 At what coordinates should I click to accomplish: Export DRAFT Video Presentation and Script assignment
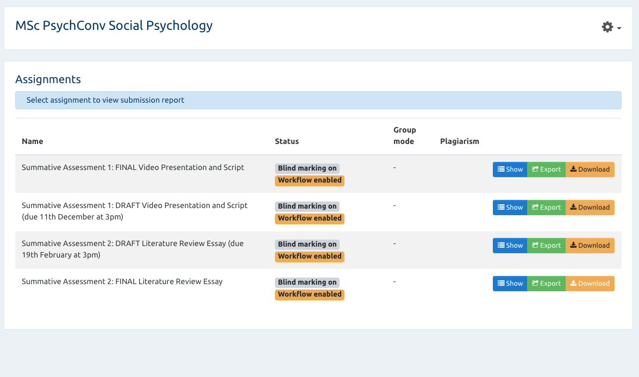click(546, 208)
